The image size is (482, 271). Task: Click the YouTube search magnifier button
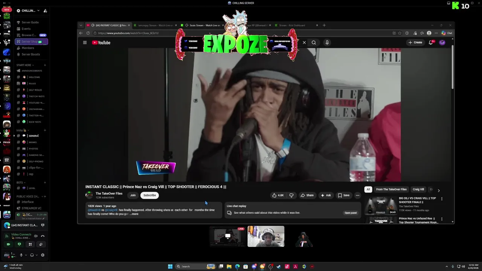(x=314, y=43)
